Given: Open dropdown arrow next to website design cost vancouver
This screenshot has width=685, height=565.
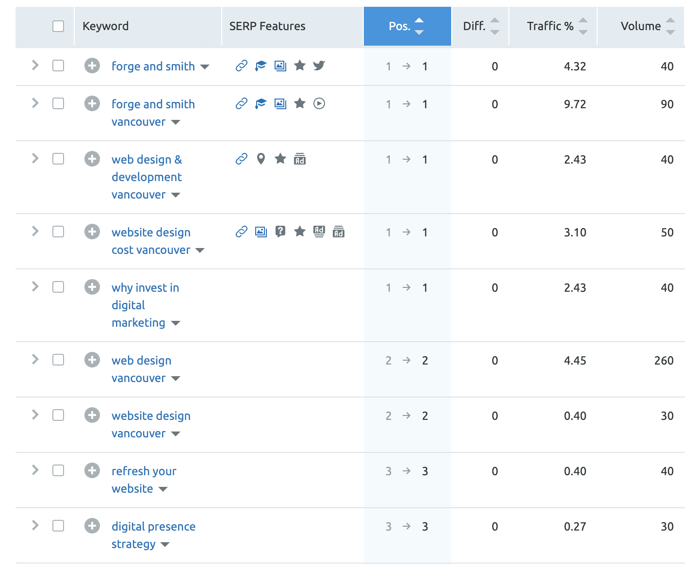Looking at the screenshot, I should (200, 250).
